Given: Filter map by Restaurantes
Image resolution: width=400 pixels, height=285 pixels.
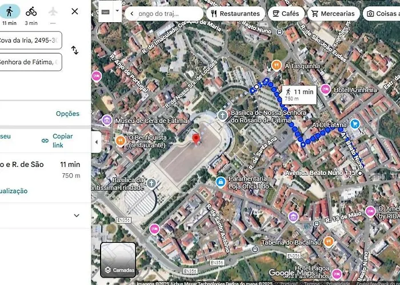Looking at the screenshot, I should [235, 14].
